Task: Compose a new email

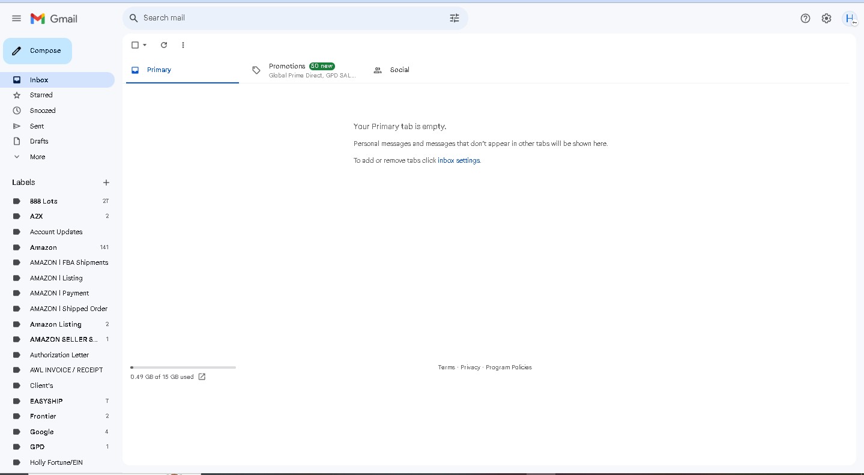Action: coord(37,51)
